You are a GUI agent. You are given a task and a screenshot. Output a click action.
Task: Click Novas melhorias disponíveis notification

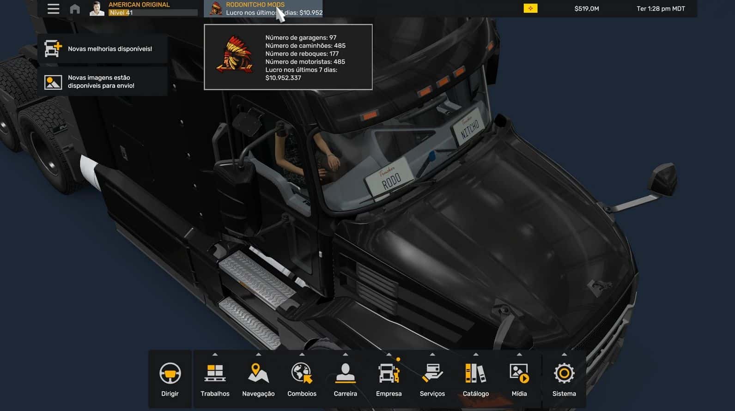click(103, 48)
